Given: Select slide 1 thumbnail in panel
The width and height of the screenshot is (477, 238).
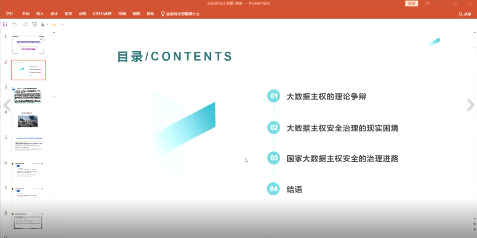Looking at the screenshot, I should [x=28, y=45].
